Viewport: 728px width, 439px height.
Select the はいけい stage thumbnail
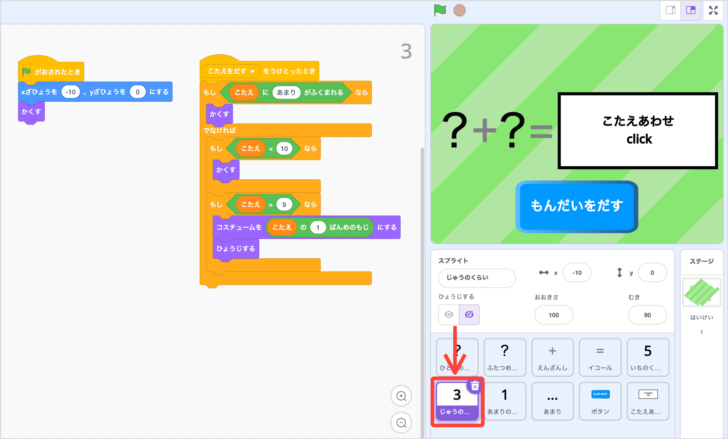701,292
